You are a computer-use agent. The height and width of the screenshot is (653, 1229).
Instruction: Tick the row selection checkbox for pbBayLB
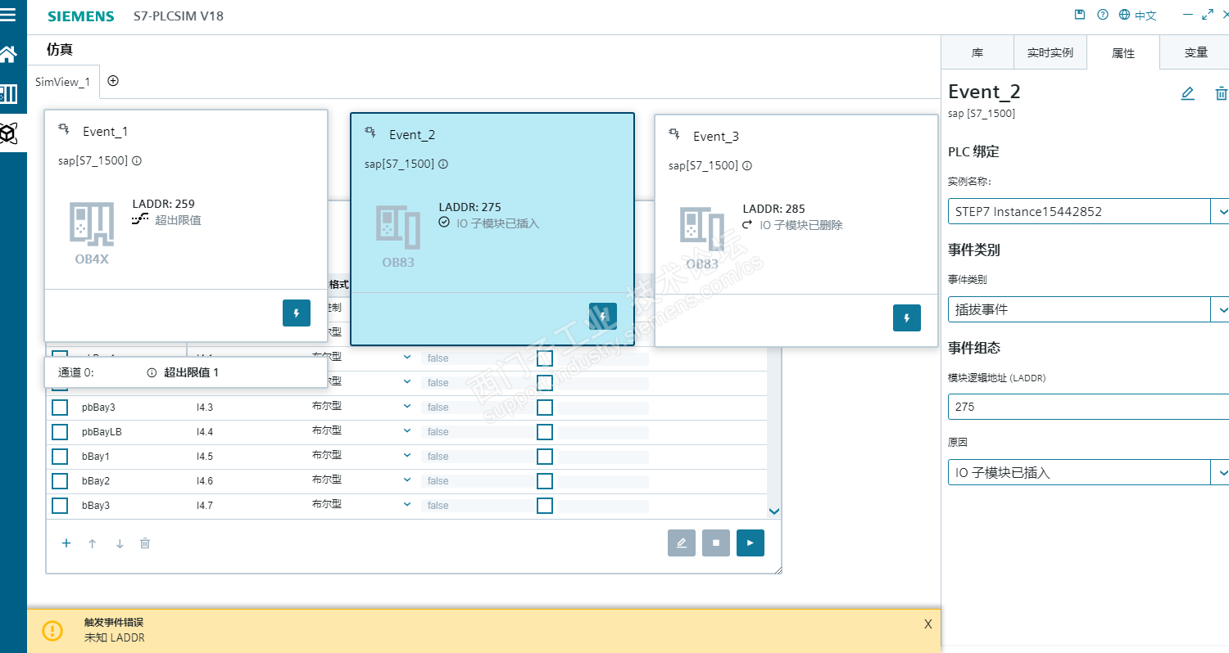tap(60, 432)
